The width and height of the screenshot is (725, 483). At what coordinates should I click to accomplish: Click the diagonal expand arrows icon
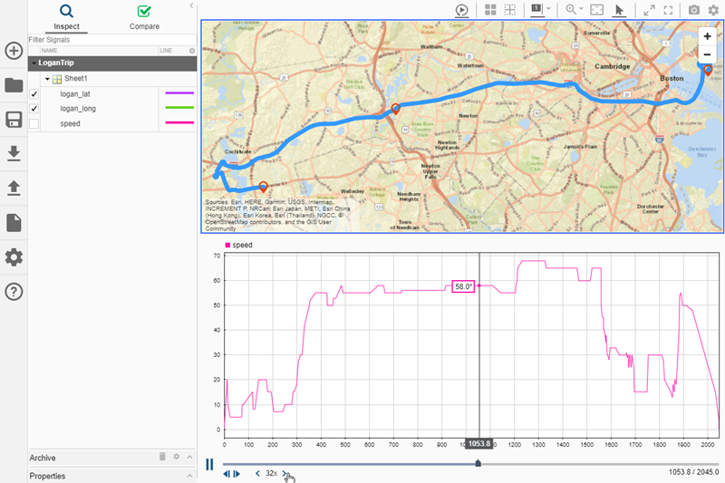click(x=649, y=10)
